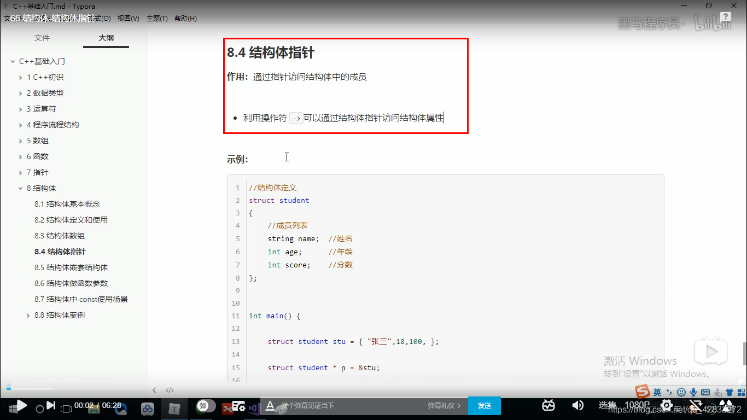Open the 选集 episode list
This screenshot has height=420, width=747.
[x=607, y=405]
